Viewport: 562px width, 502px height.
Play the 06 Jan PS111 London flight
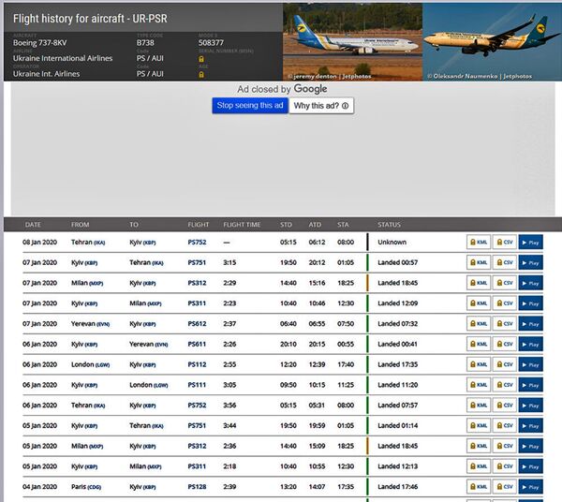click(x=530, y=385)
